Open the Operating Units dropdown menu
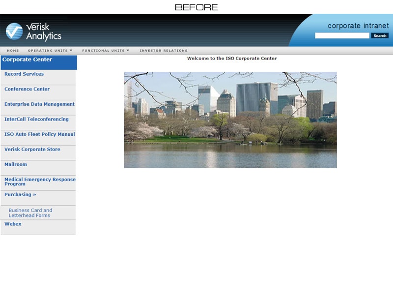The height and width of the screenshot is (304, 393). (x=49, y=50)
